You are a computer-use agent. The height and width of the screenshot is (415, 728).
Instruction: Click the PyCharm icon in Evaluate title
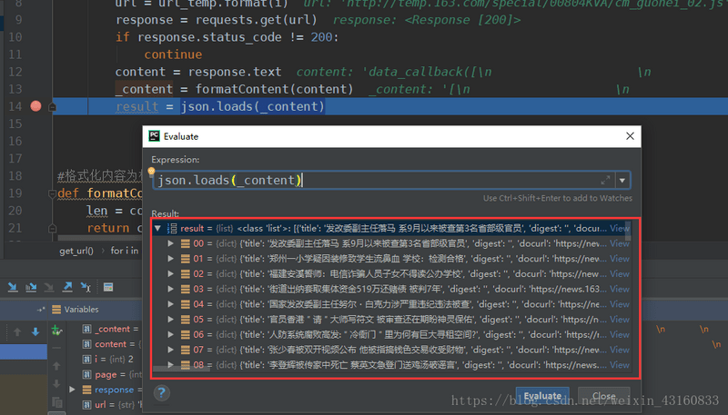(x=154, y=135)
